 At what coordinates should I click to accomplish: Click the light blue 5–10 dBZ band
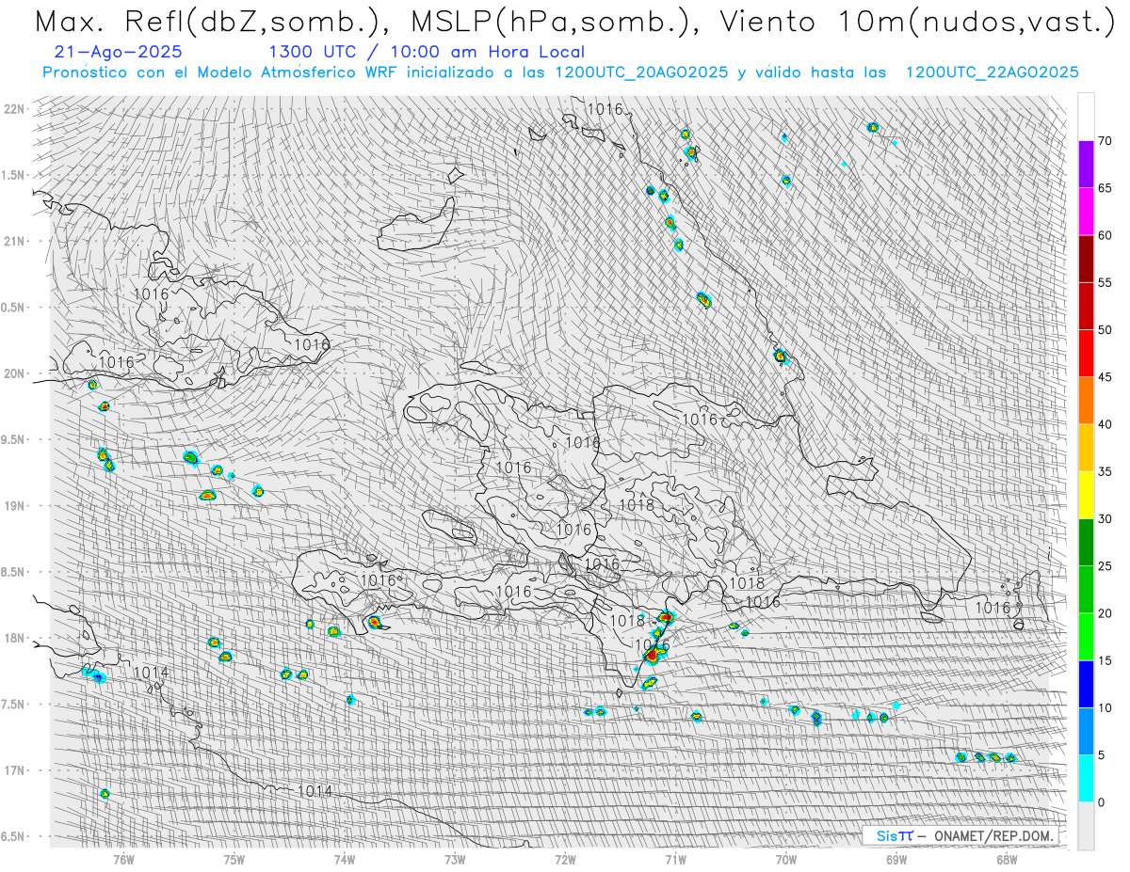1086,731
